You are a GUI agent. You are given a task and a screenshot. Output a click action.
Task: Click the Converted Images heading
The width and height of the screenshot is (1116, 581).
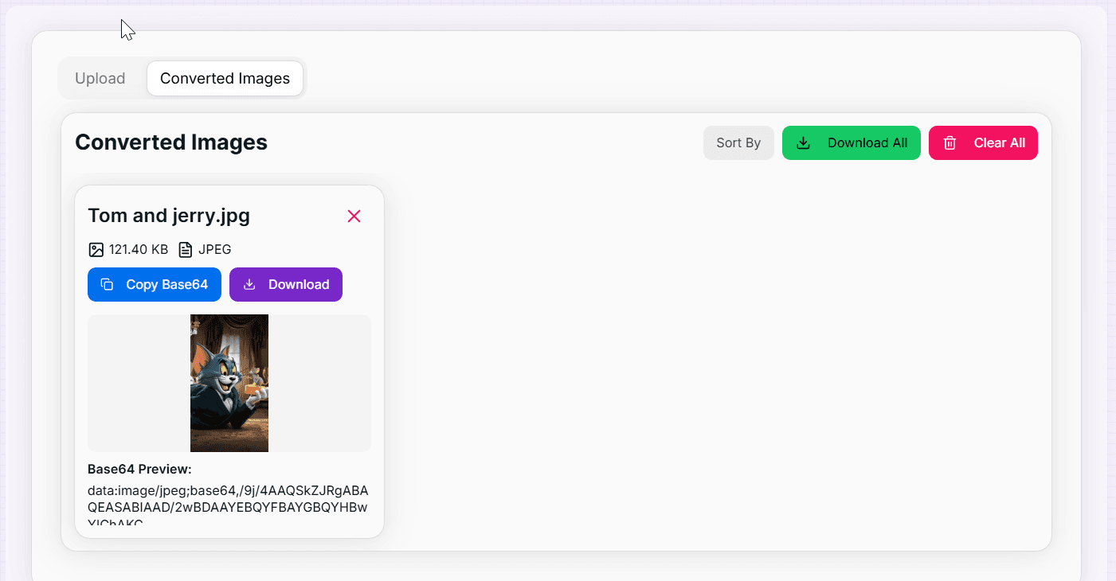click(x=170, y=142)
